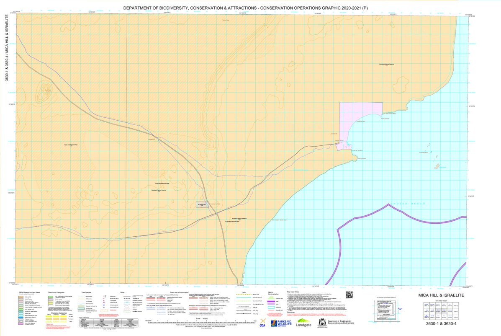Click the Data Directory table
The image size is (501, 336).
click(108, 322)
